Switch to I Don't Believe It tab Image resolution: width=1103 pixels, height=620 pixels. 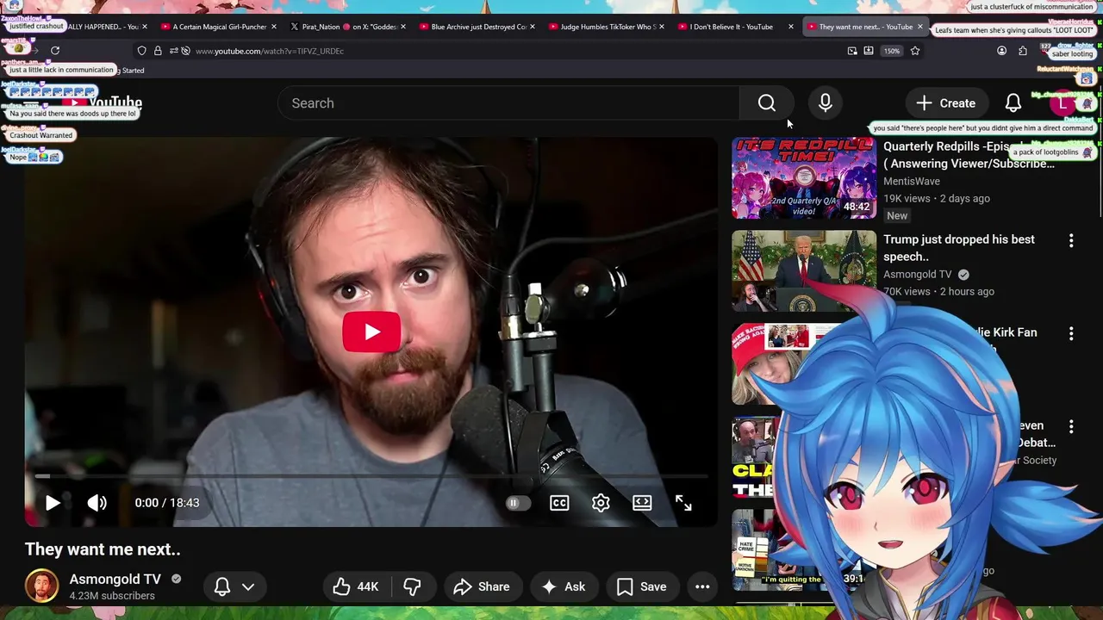click(x=737, y=27)
